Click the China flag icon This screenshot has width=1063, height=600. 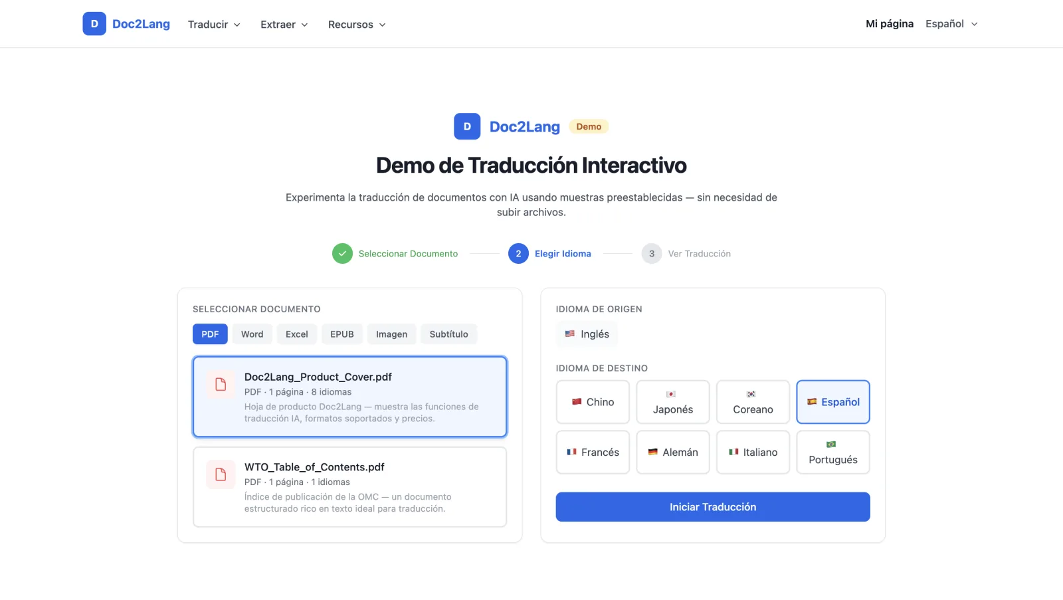pyautogui.click(x=577, y=401)
